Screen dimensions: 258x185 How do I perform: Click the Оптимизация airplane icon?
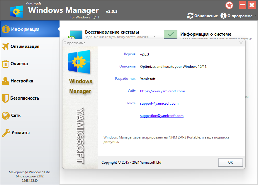(x=6, y=46)
